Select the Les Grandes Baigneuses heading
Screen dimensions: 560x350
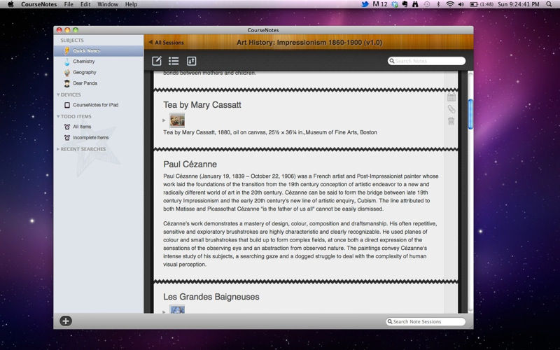tap(211, 297)
